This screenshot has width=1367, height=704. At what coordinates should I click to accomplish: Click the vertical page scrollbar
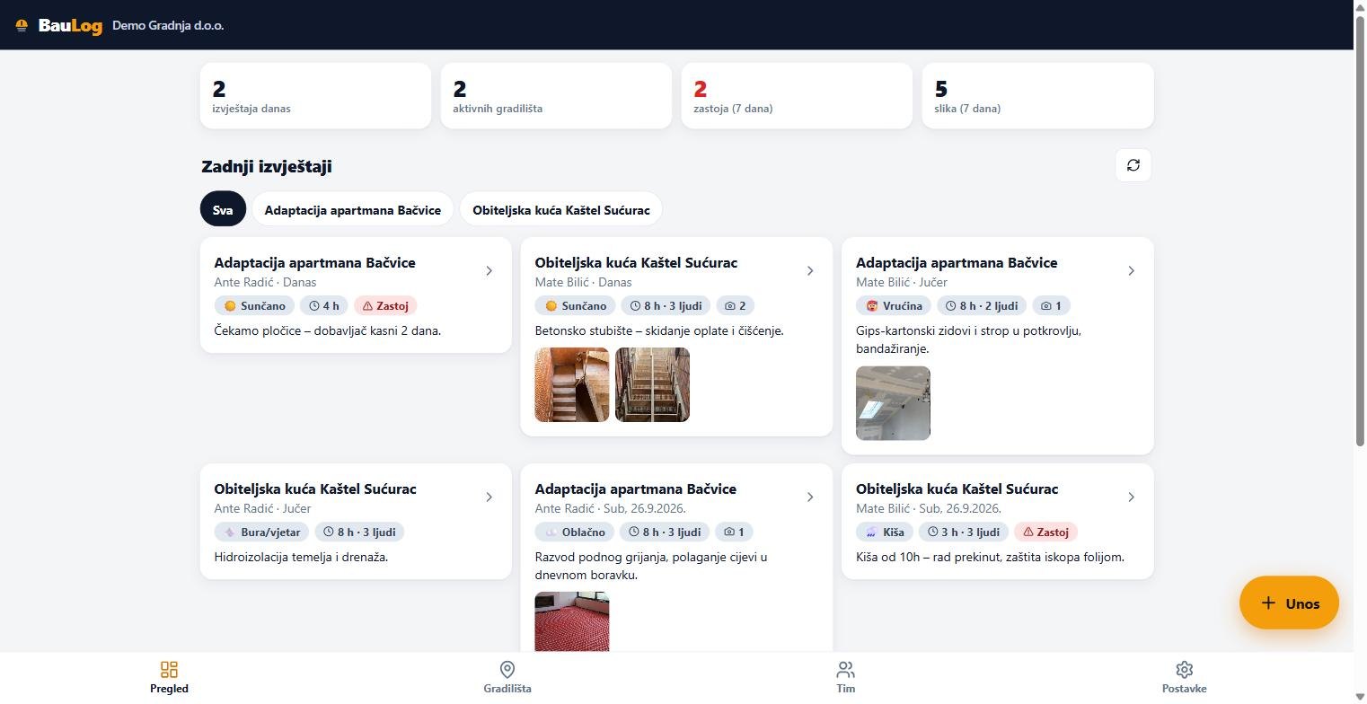pyautogui.click(x=1360, y=229)
